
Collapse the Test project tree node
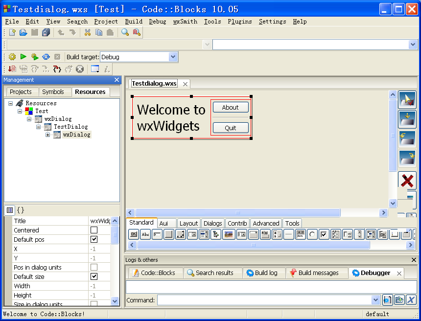[x=20, y=111]
